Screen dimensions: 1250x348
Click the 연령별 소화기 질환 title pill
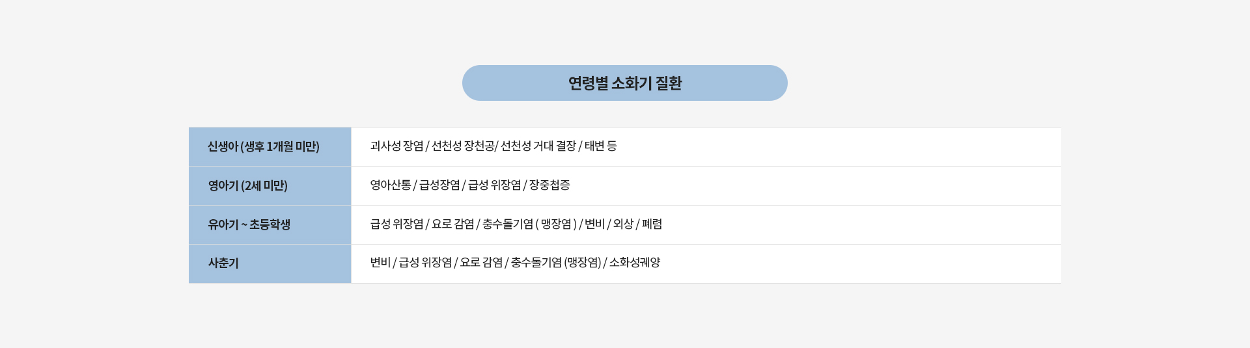click(x=624, y=83)
